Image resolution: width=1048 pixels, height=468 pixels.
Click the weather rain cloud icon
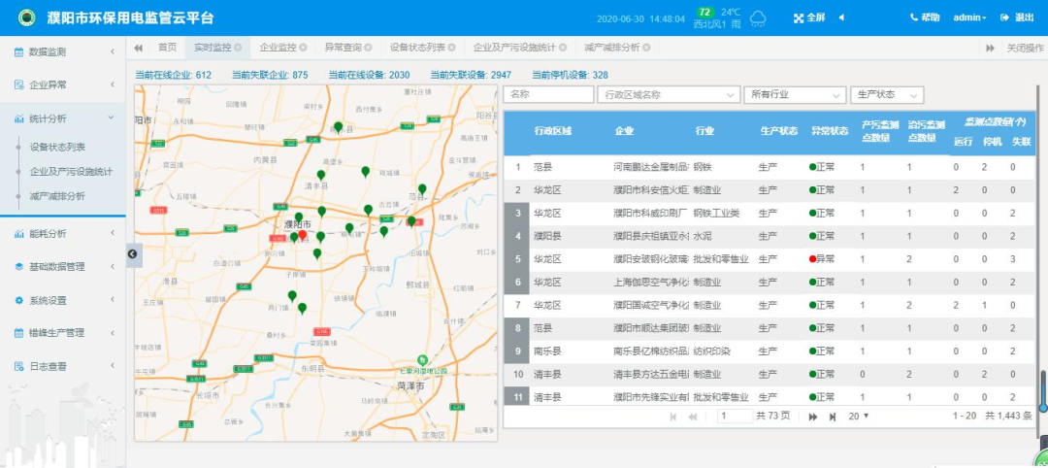tap(758, 18)
